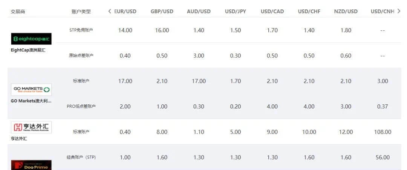Select the GBP/USD column header
407x170 pixels.
(x=162, y=11)
